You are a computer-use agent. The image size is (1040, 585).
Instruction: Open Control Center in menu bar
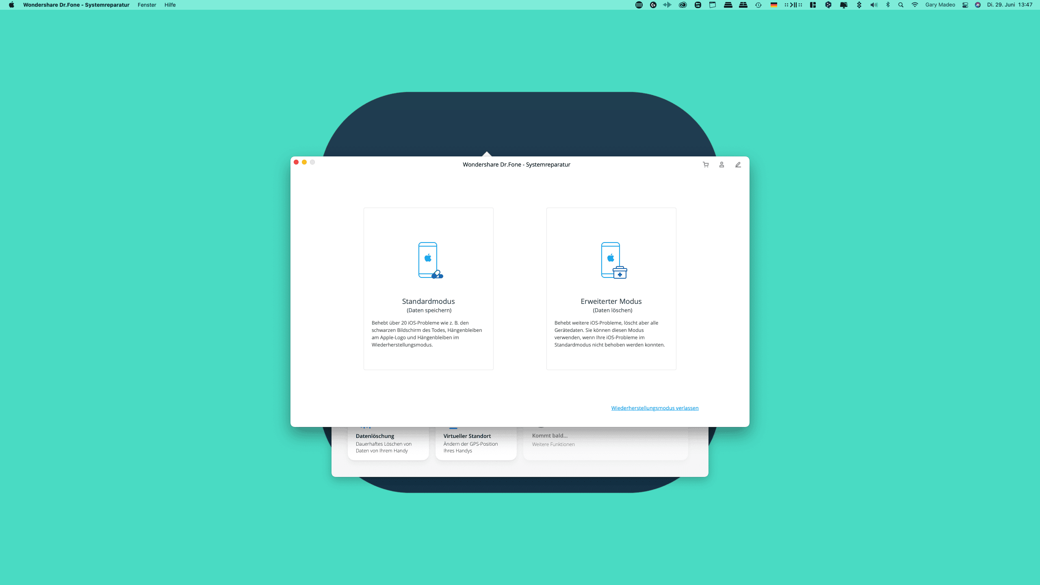click(965, 5)
